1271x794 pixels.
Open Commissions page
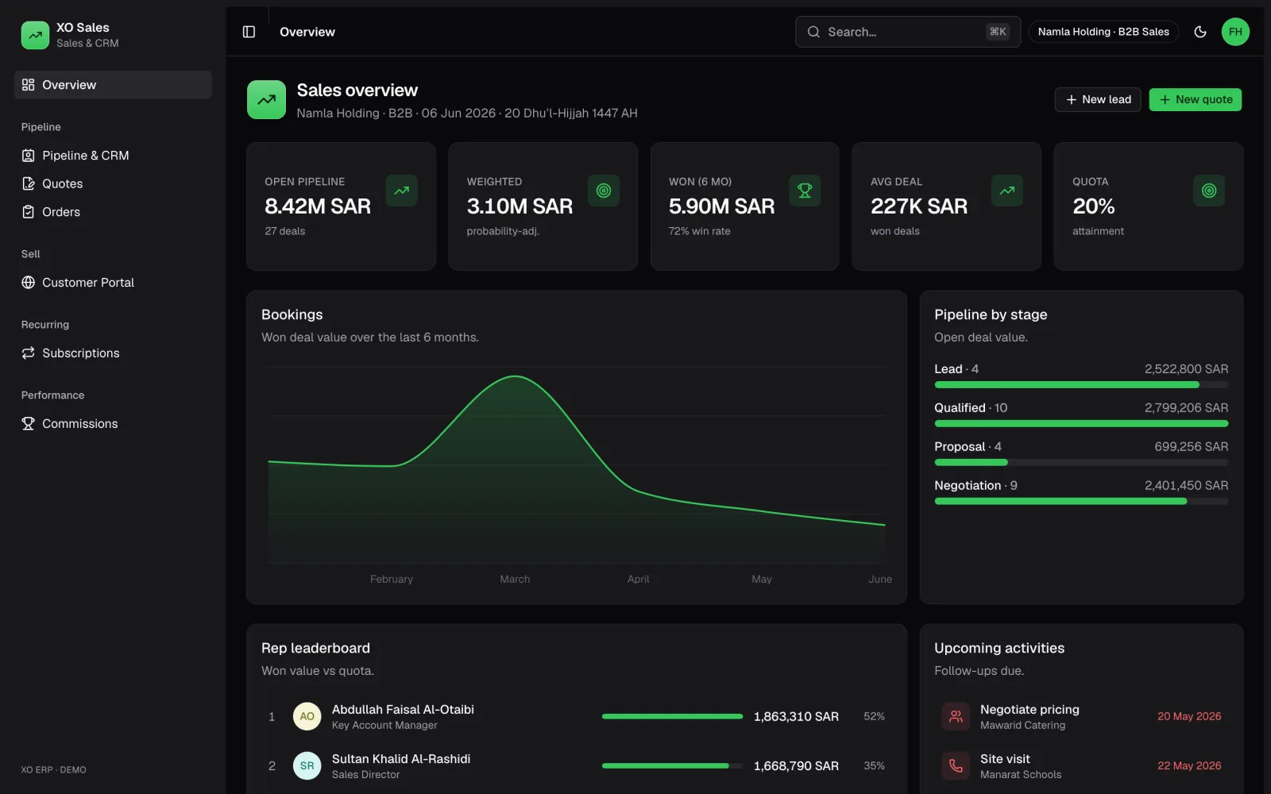pyautogui.click(x=113, y=424)
